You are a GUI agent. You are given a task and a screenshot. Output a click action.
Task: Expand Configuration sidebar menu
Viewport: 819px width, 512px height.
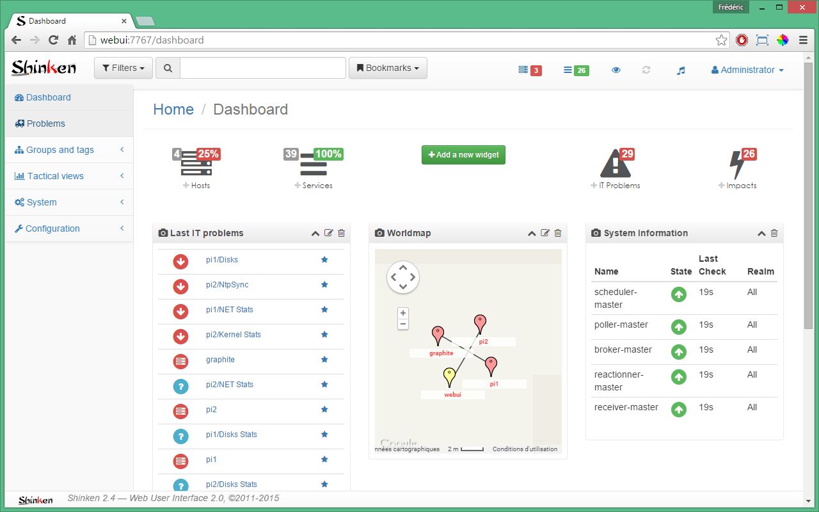coord(69,228)
